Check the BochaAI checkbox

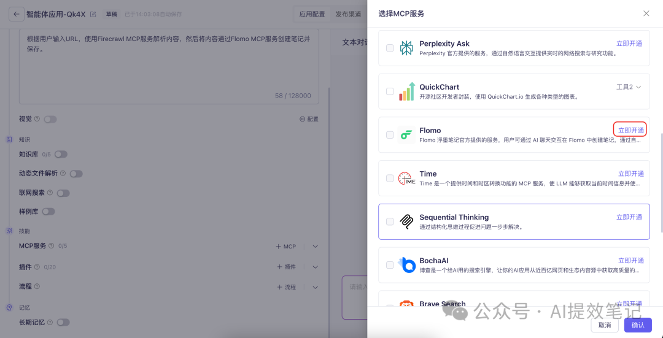(x=390, y=265)
